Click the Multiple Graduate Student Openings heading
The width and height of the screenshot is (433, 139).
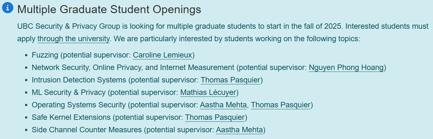pos(109,9)
